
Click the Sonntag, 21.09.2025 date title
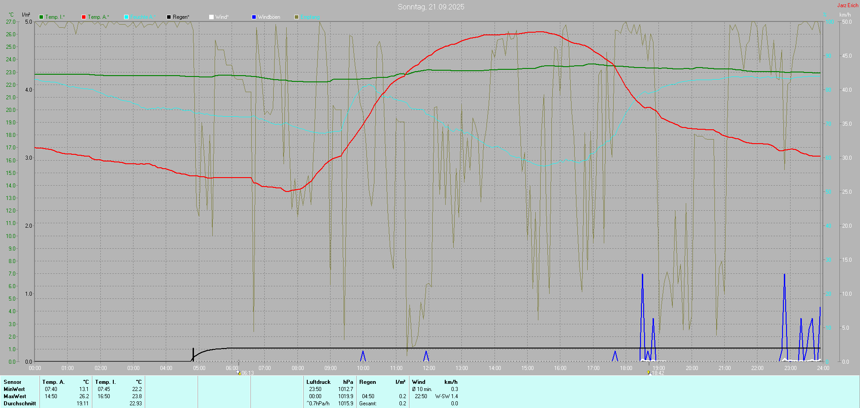[431, 7]
